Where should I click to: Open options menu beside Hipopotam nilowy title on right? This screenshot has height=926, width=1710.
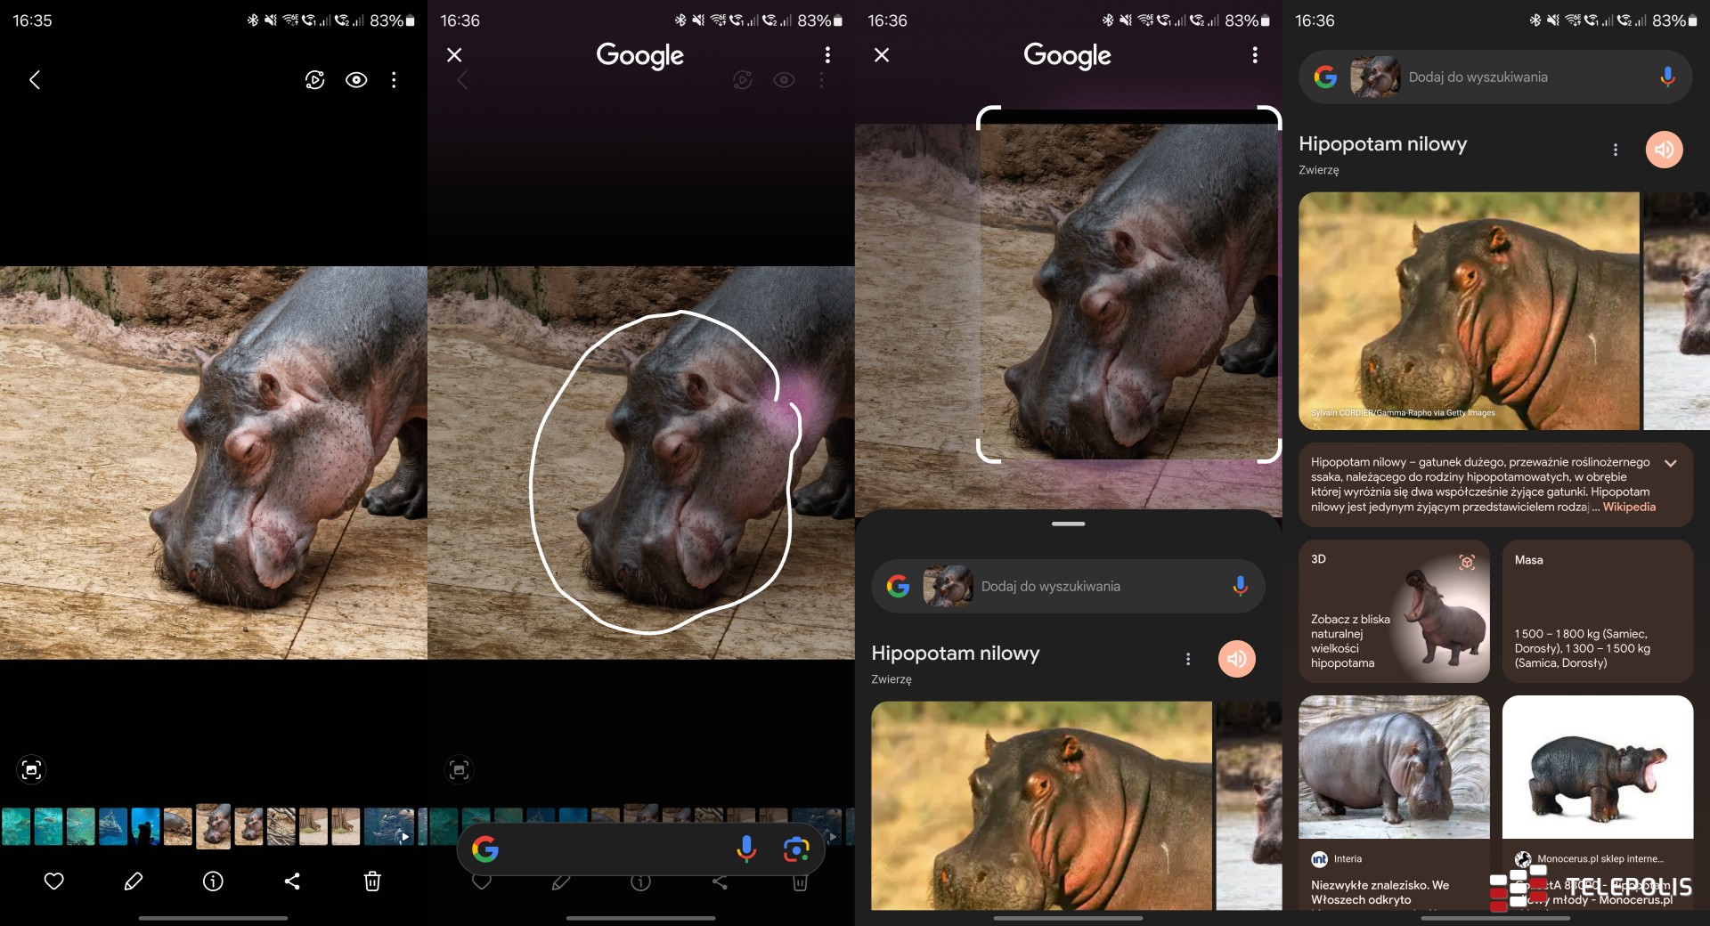tap(1615, 150)
